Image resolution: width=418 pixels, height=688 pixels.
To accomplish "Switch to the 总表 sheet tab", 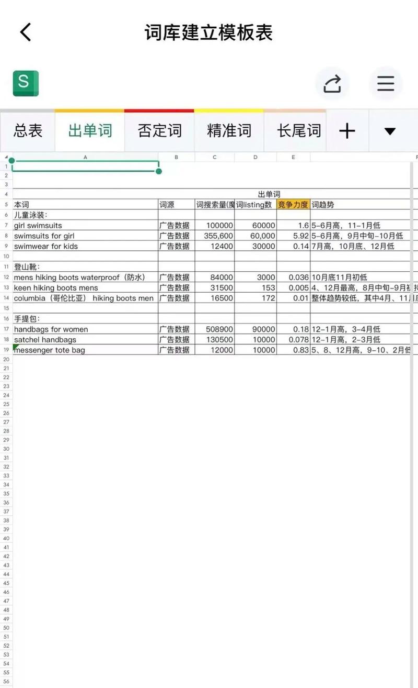I will 28,131.
